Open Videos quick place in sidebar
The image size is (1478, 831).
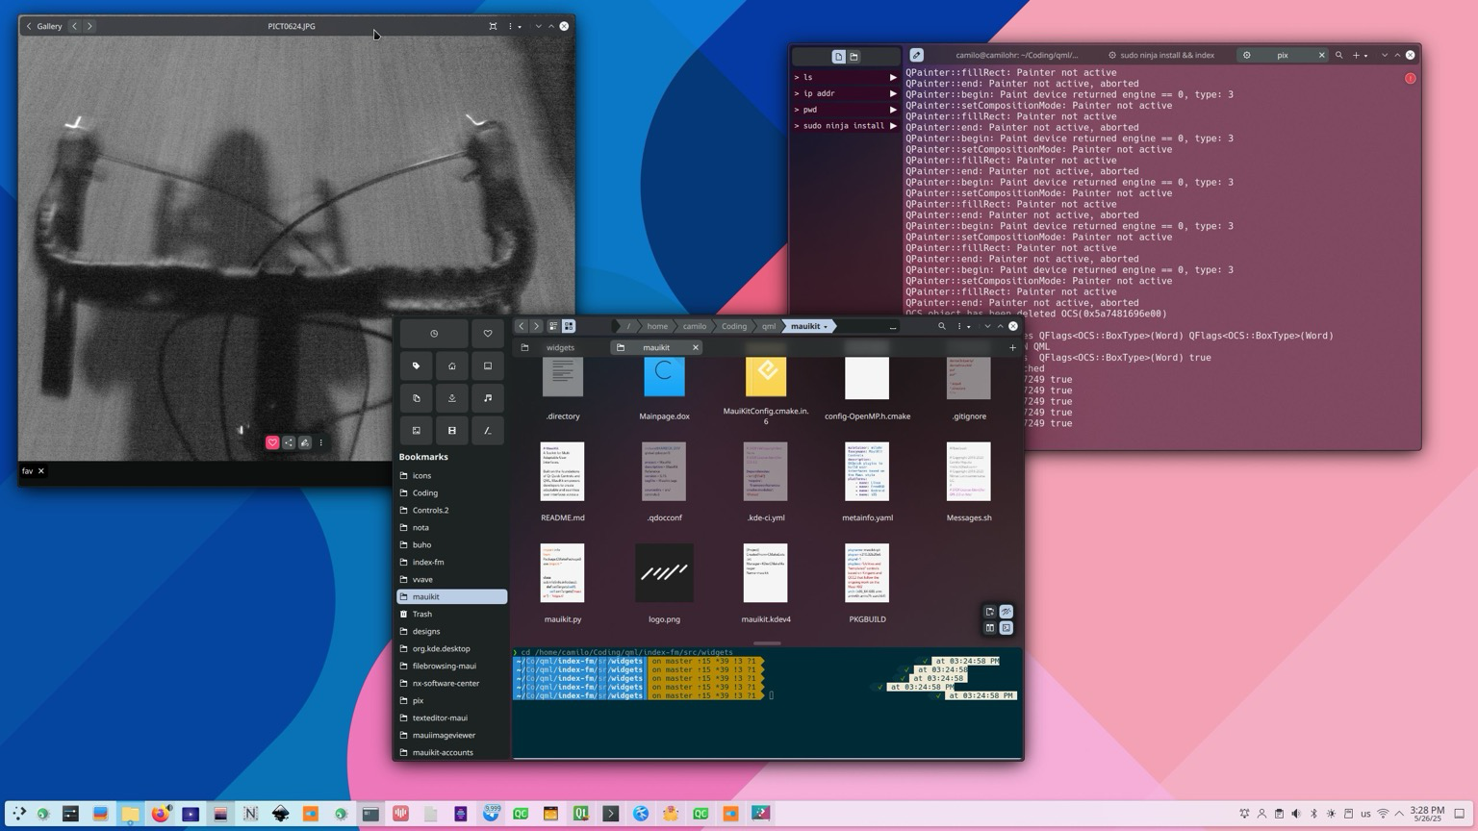[452, 431]
